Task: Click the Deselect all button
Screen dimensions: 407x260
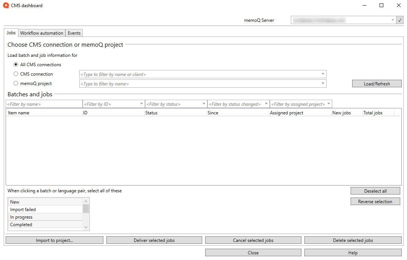Action: [375, 191]
